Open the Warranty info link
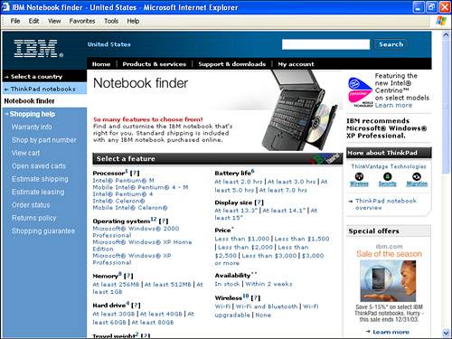 point(32,127)
